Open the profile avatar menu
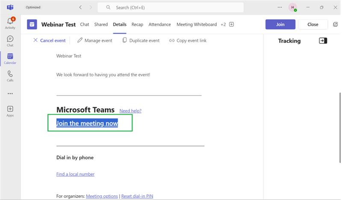The height and width of the screenshot is (200, 342). tap(292, 7)
